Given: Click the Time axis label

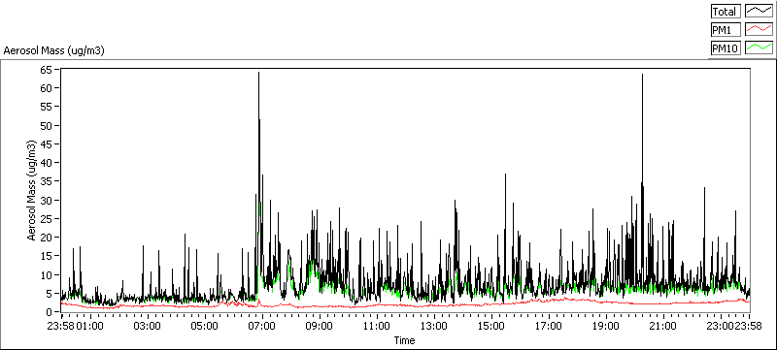Looking at the screenshot, I should tap(404, 340).
